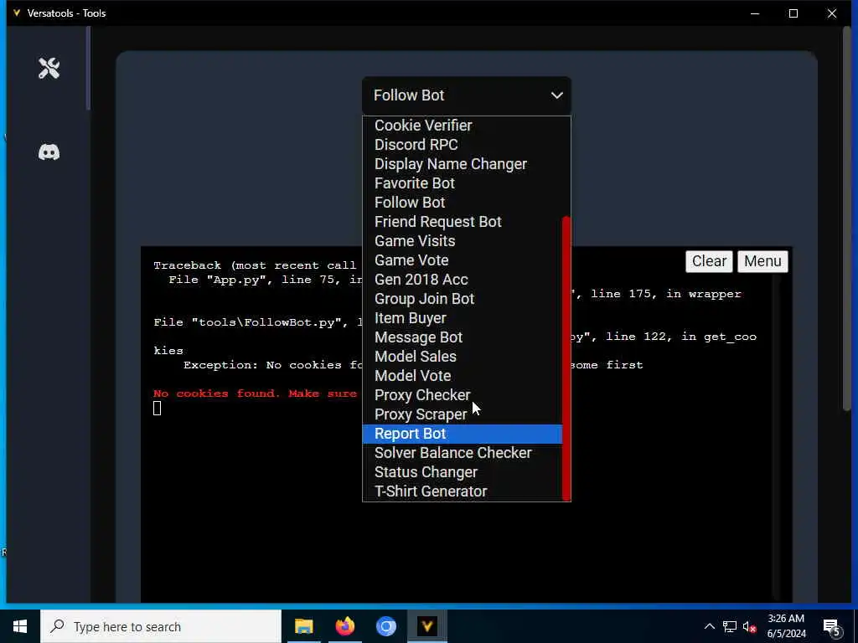Click the main window vertical scrollbar
The height and width of the screenshot is (643, 858).
846,219
